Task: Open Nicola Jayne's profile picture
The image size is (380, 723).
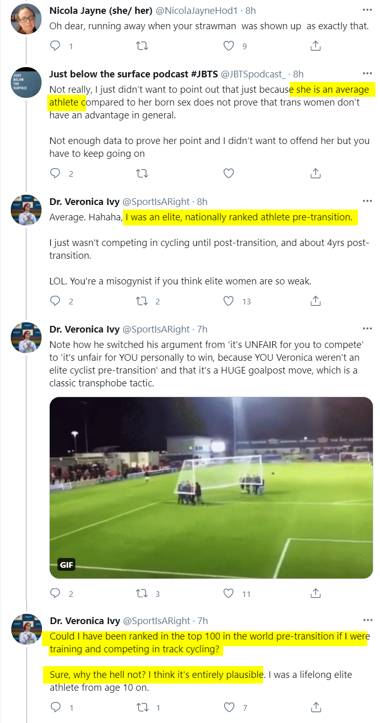Action: click(x=26, y=19)
